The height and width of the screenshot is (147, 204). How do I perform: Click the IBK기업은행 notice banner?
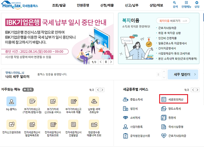click(57, 39)
